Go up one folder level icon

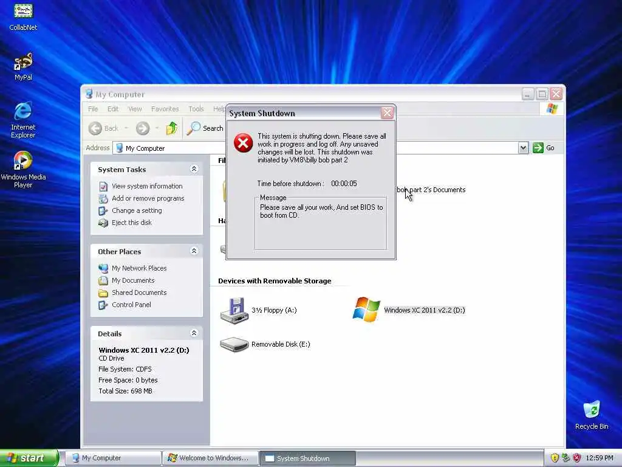(x=172, y=128)
